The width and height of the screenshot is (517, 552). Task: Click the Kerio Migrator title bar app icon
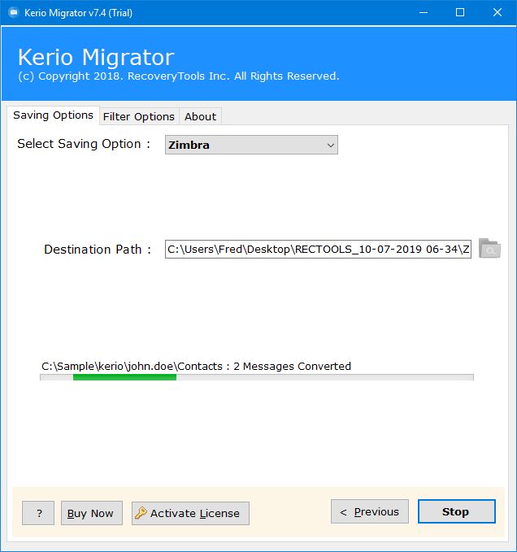13,13
